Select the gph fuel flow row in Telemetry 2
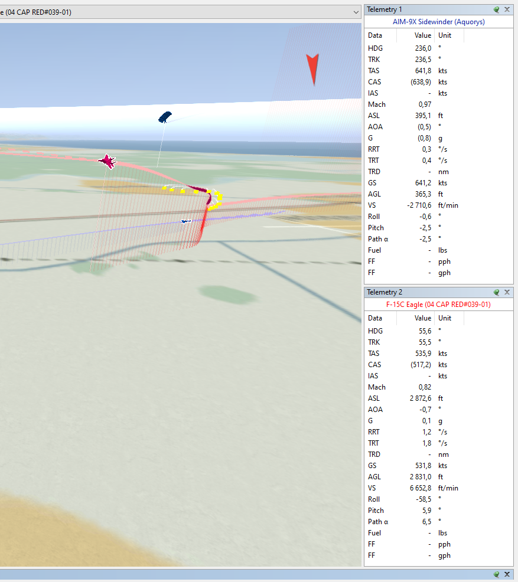 pyautogui.click(x=438, y=555)
